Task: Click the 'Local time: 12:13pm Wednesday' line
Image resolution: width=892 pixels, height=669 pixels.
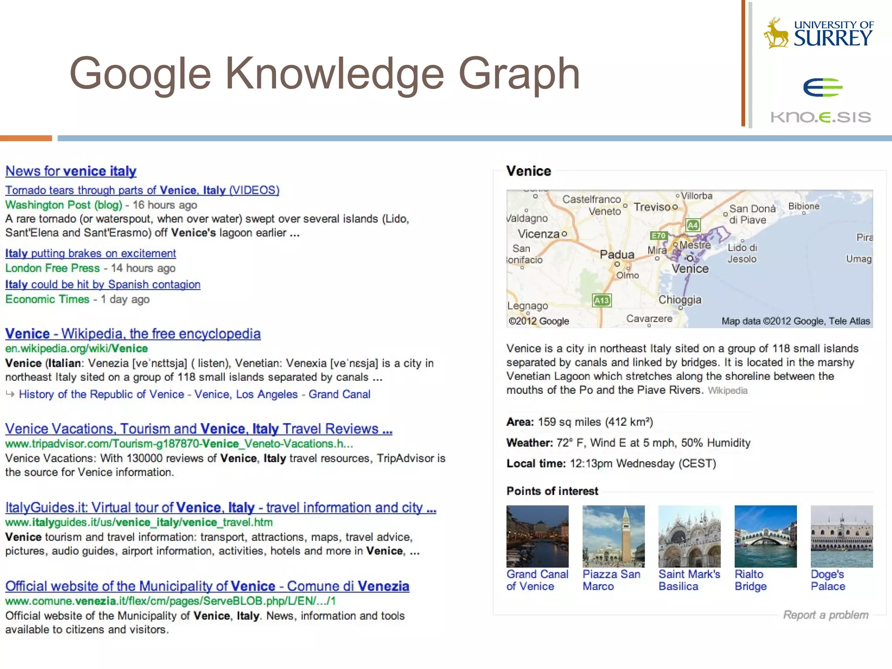Action: pos(611,463)
